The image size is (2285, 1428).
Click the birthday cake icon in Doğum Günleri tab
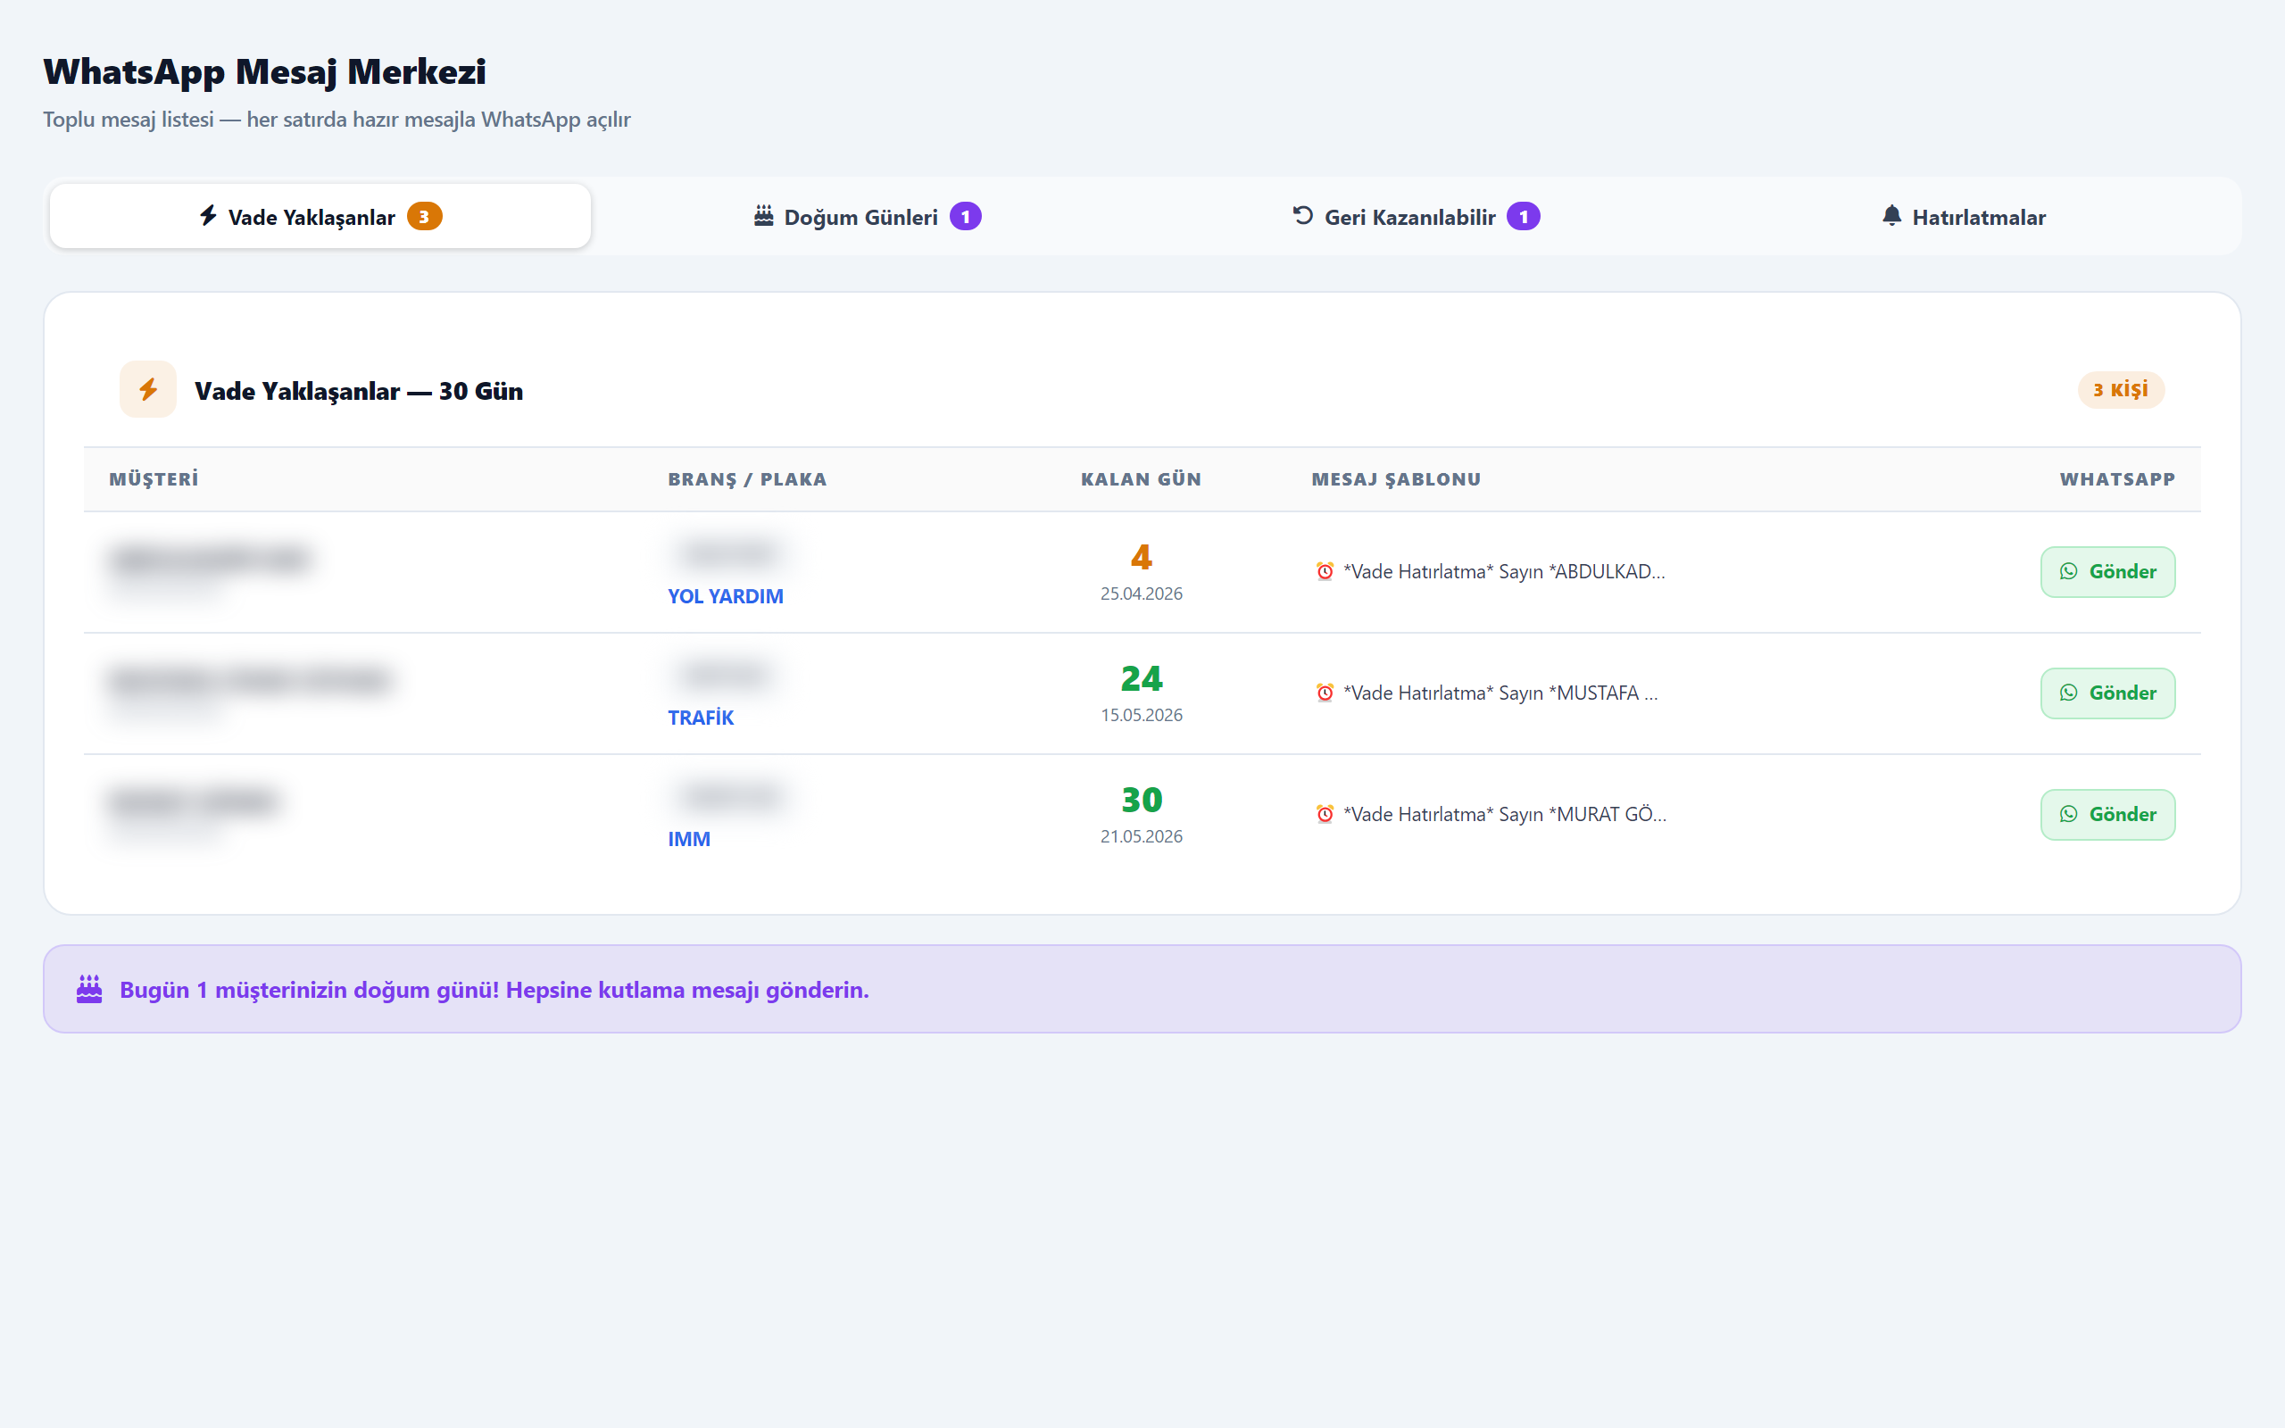764,216
